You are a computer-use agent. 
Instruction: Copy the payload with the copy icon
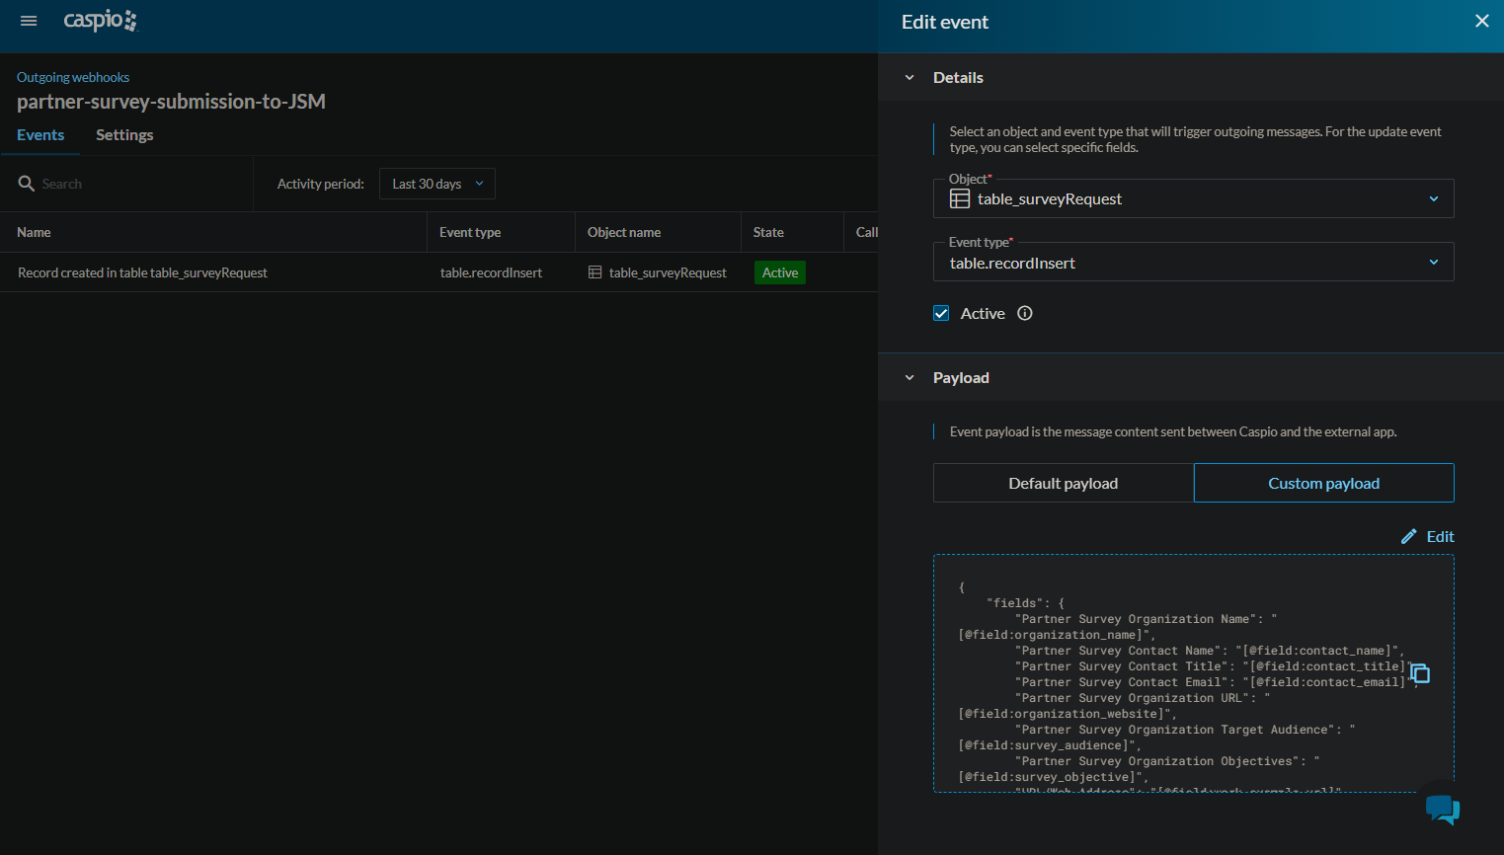[1420, 674]
